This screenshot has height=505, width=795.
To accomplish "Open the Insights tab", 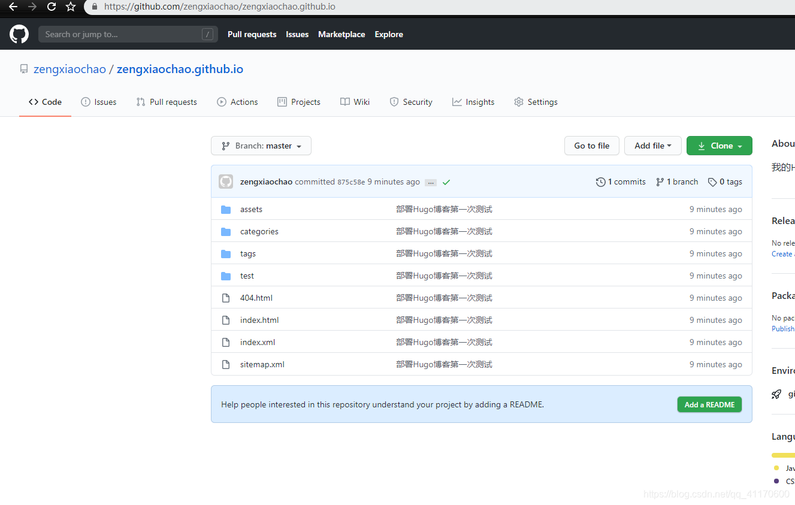I will click(x=473, y=102).
